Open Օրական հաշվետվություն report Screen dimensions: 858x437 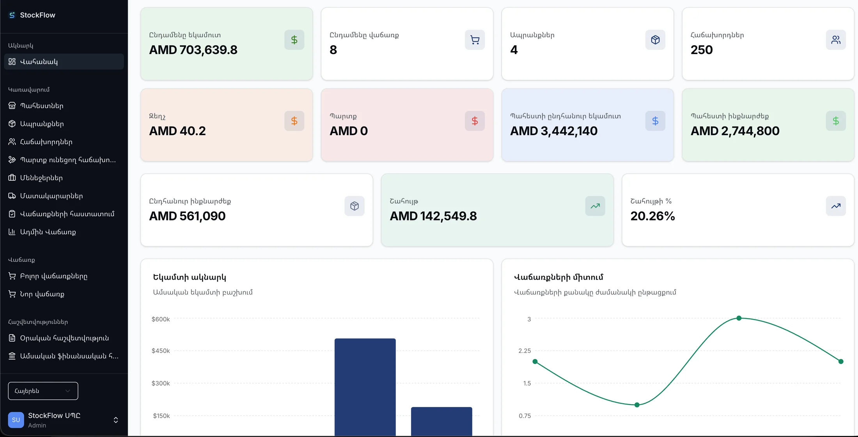[x=64, y=338]
